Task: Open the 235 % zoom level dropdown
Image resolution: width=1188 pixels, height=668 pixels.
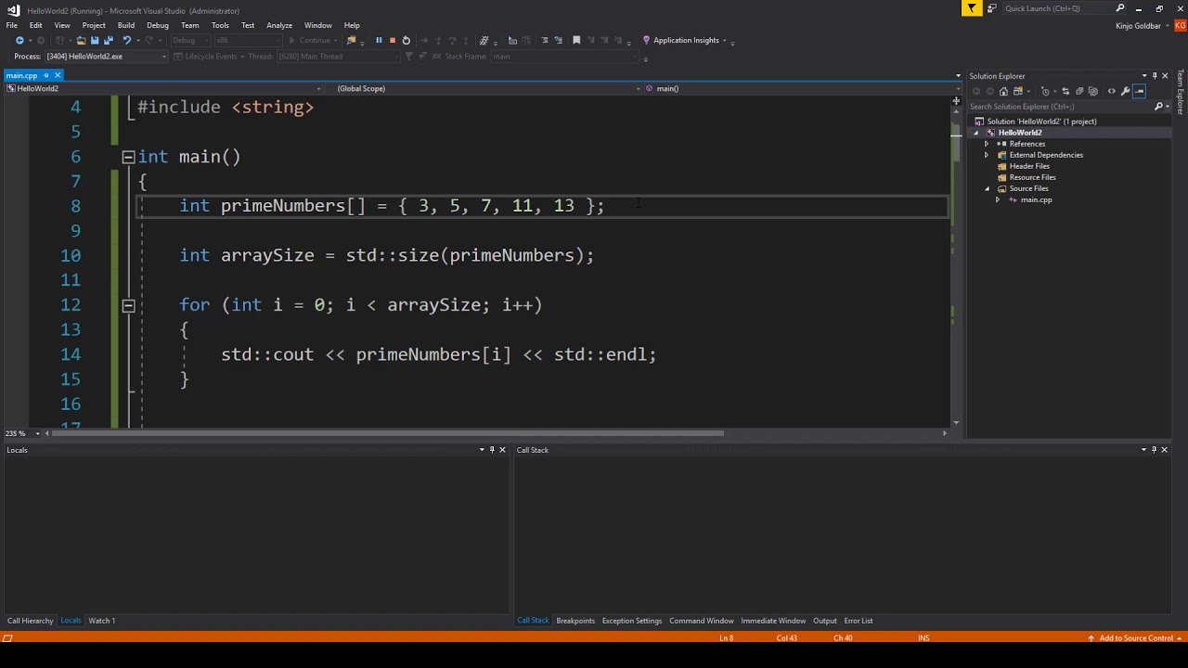Action: point(37,433)
